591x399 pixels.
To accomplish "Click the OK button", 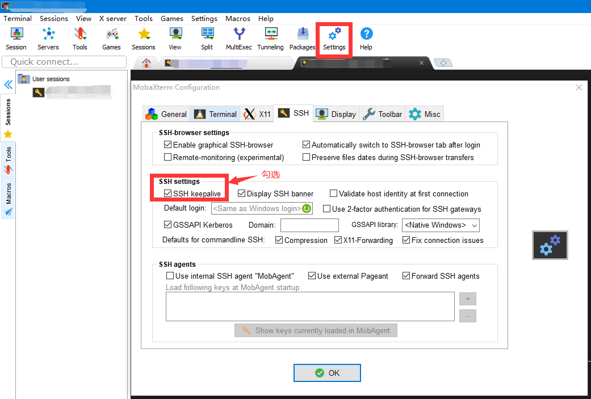I will (x=327, y=373).
